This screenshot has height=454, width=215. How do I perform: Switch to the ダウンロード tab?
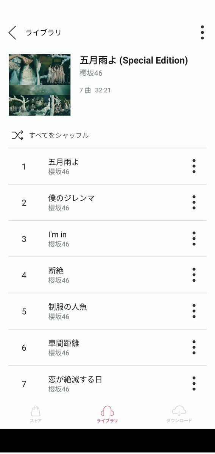pos(179,414)
